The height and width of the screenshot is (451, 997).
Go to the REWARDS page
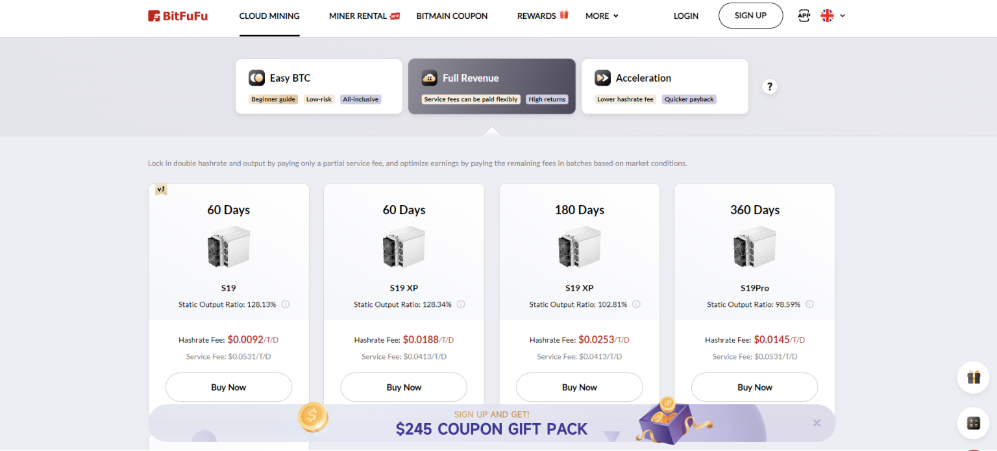click(x=537, y=16)
